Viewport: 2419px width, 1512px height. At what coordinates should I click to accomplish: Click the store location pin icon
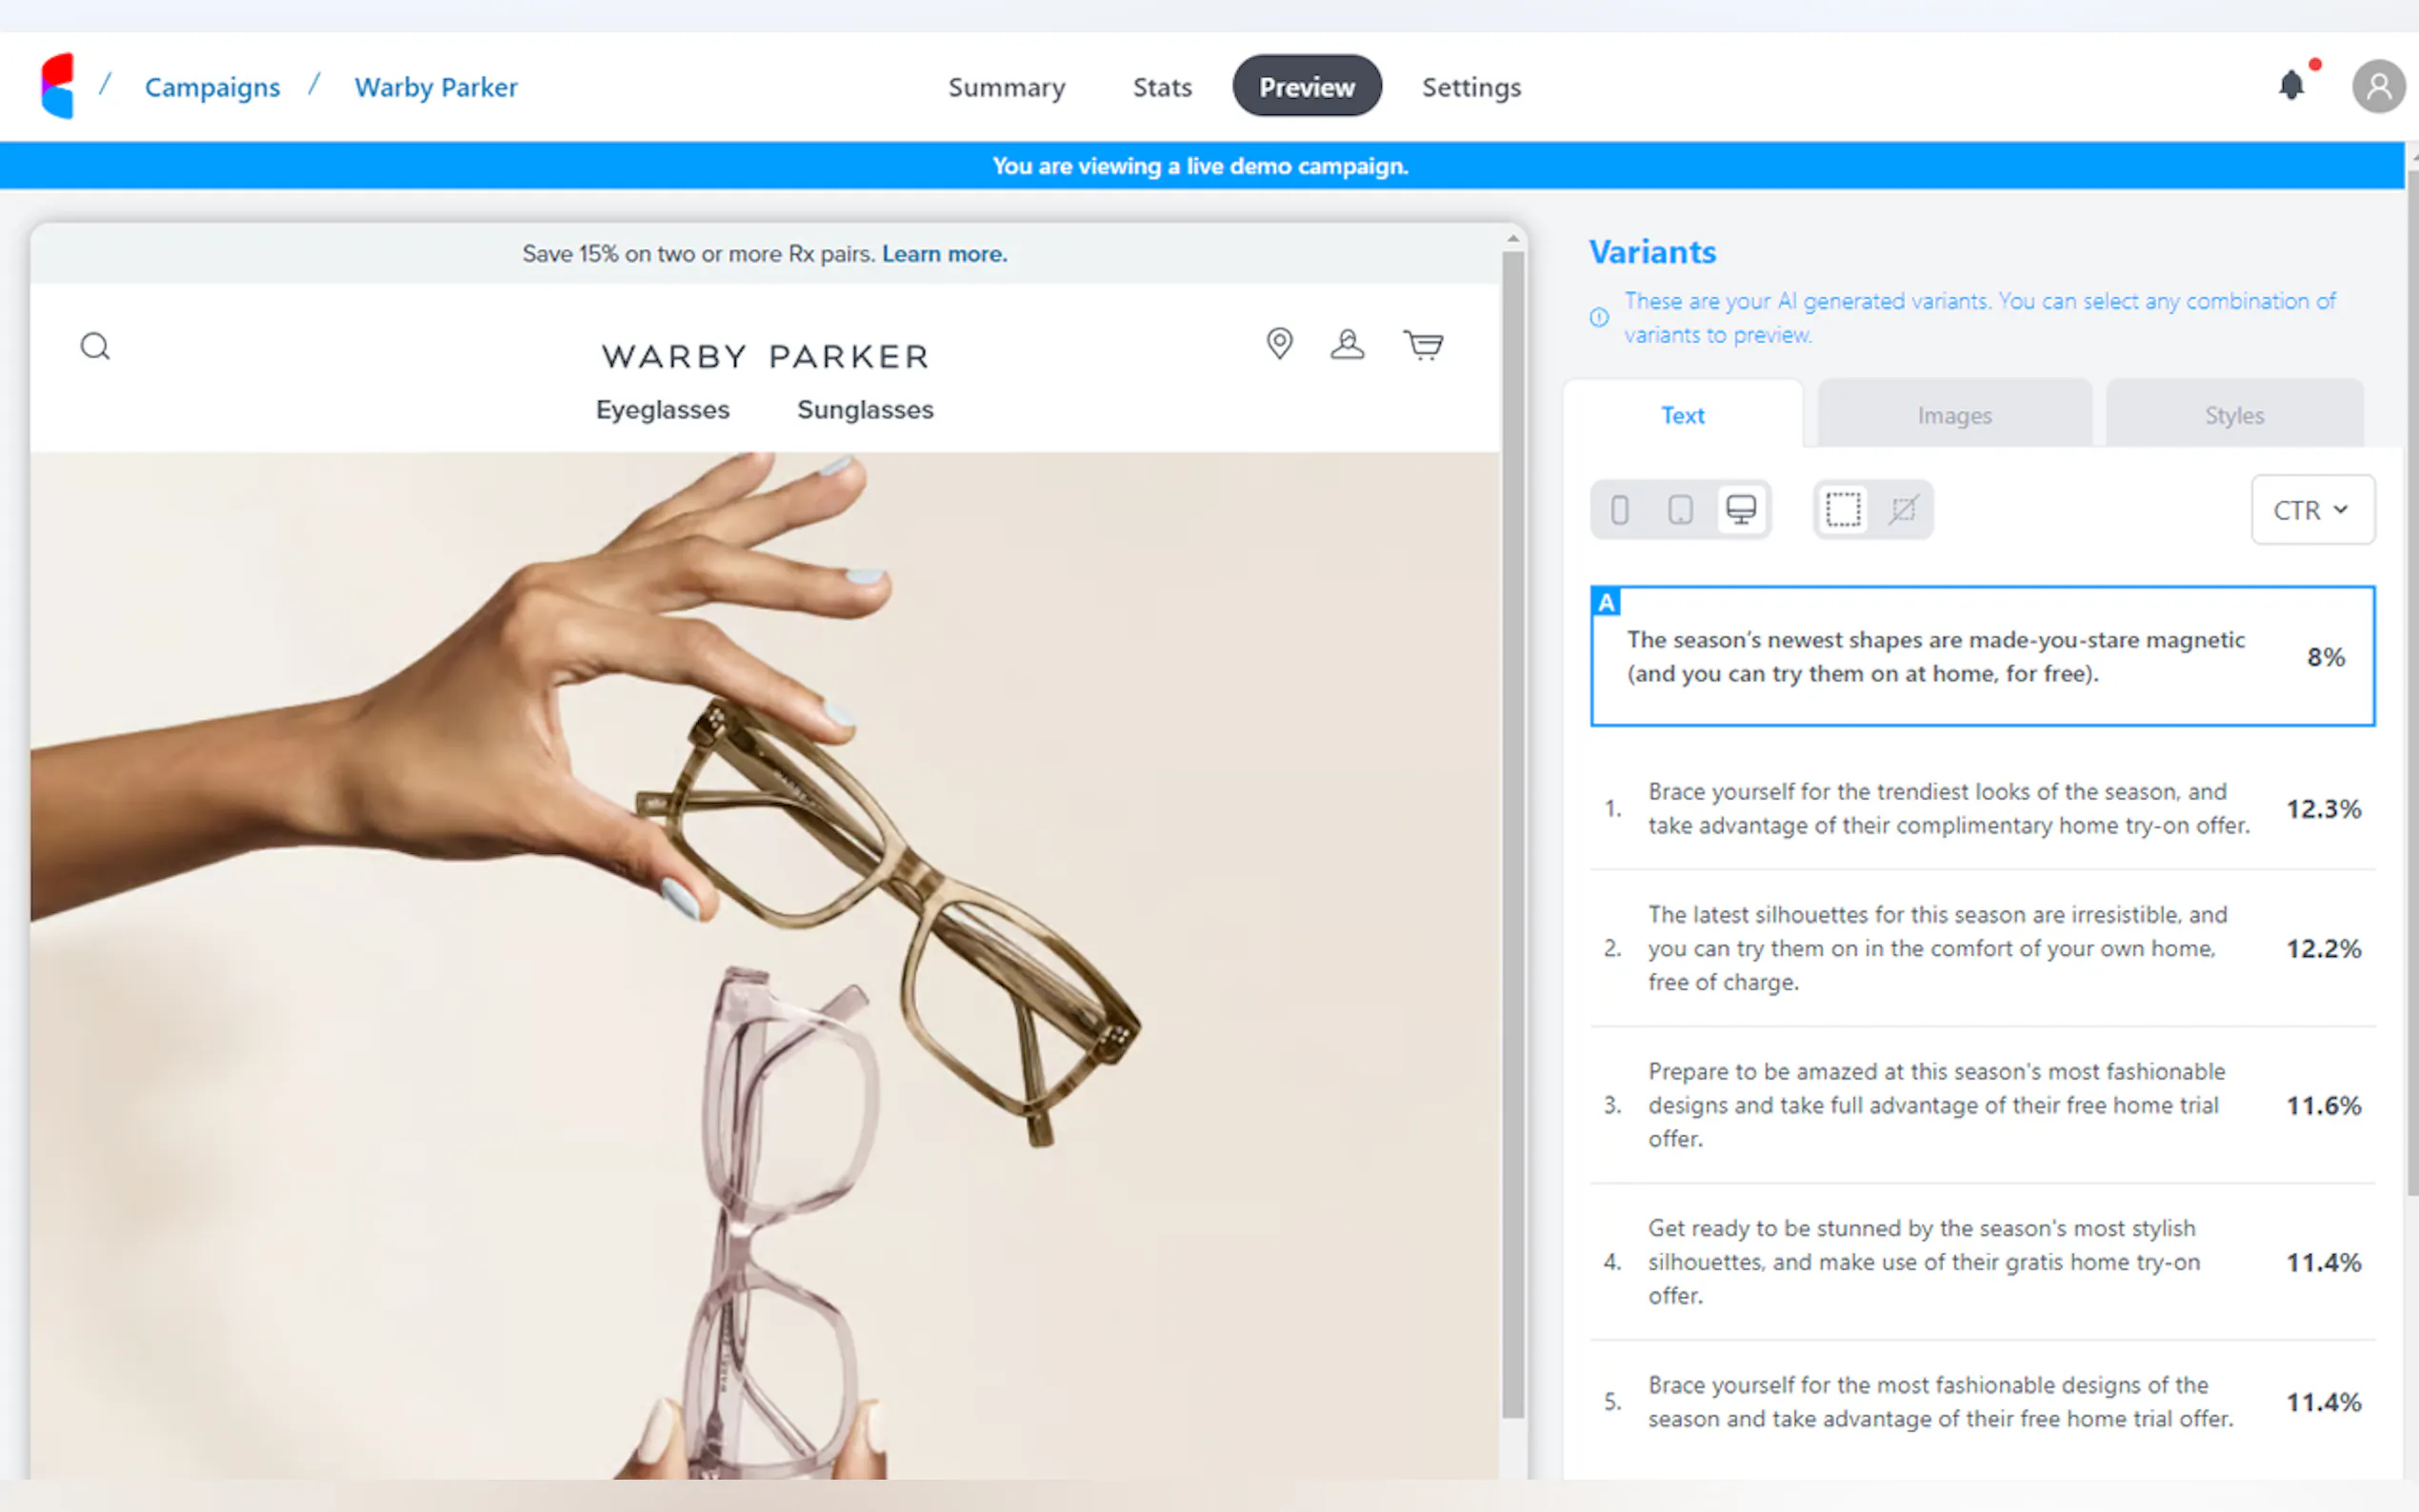coord(1279,343)
